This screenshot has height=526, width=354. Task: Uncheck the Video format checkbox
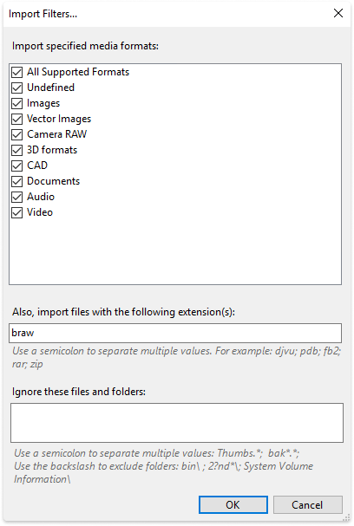pyautogui.click(x=17, y=212)
